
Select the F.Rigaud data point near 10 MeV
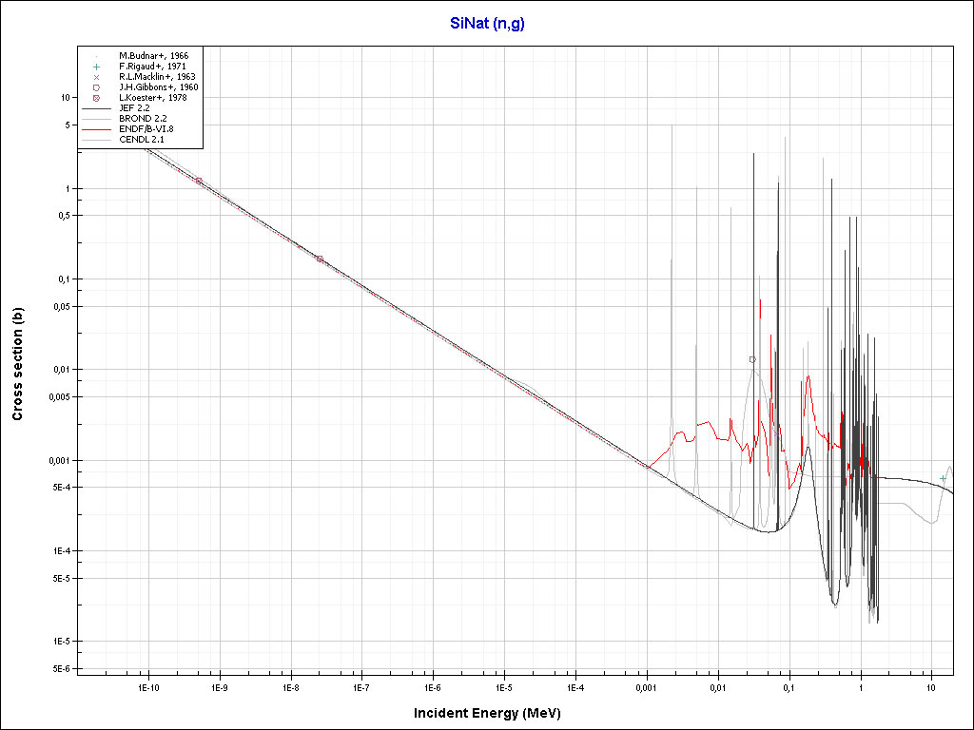pos(943,478)
